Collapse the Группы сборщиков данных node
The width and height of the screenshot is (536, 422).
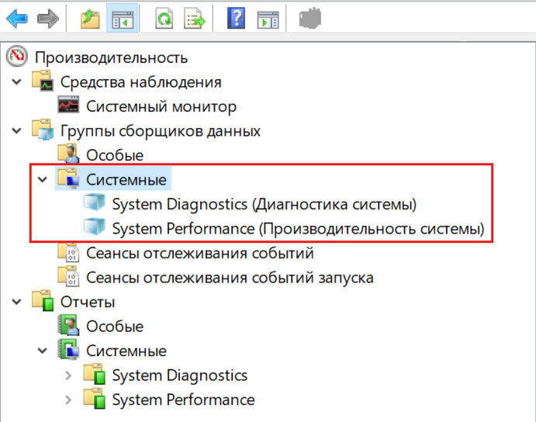[16, 131]
